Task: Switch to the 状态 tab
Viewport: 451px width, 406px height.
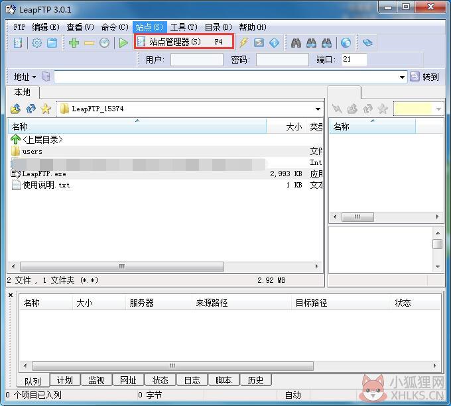Action: (x=160, y=380)
